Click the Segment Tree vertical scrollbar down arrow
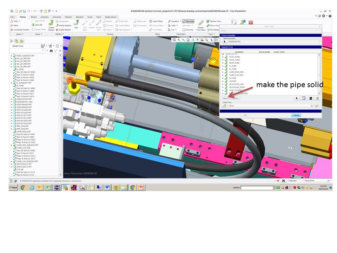This screenshot has height=253, width=337. click(x=319, y=93)
